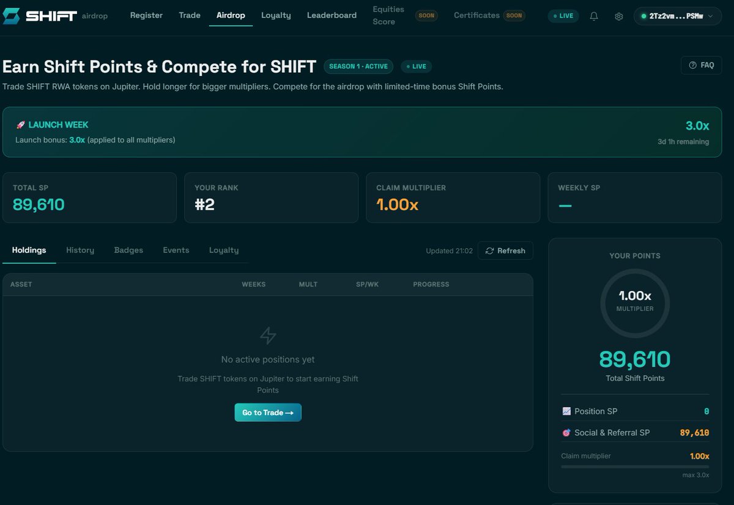Click the 'Updated 21:02' text

pyautogui.click(x=449, y=251)
